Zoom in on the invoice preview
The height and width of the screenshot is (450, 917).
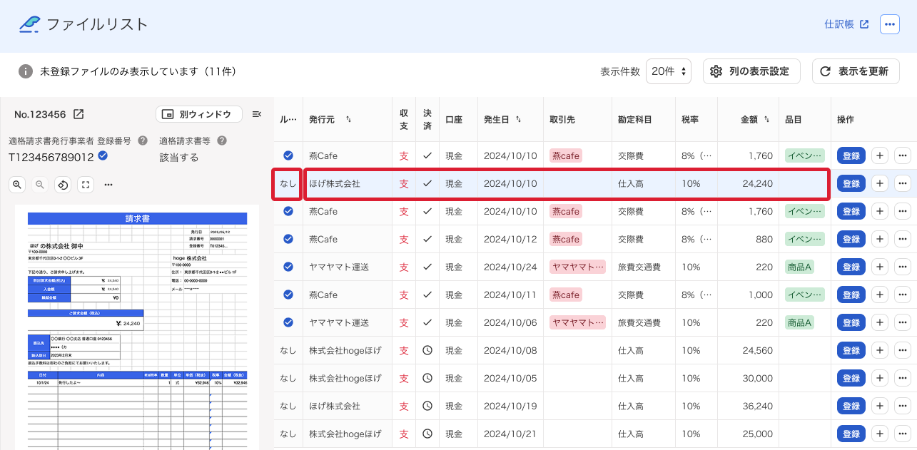16,185
